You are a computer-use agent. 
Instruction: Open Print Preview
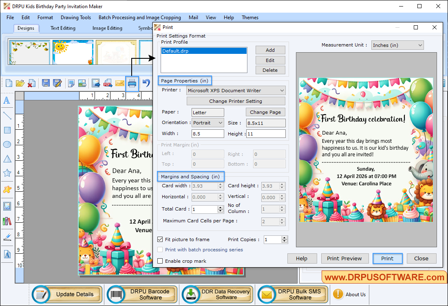(x=344, y=258)
